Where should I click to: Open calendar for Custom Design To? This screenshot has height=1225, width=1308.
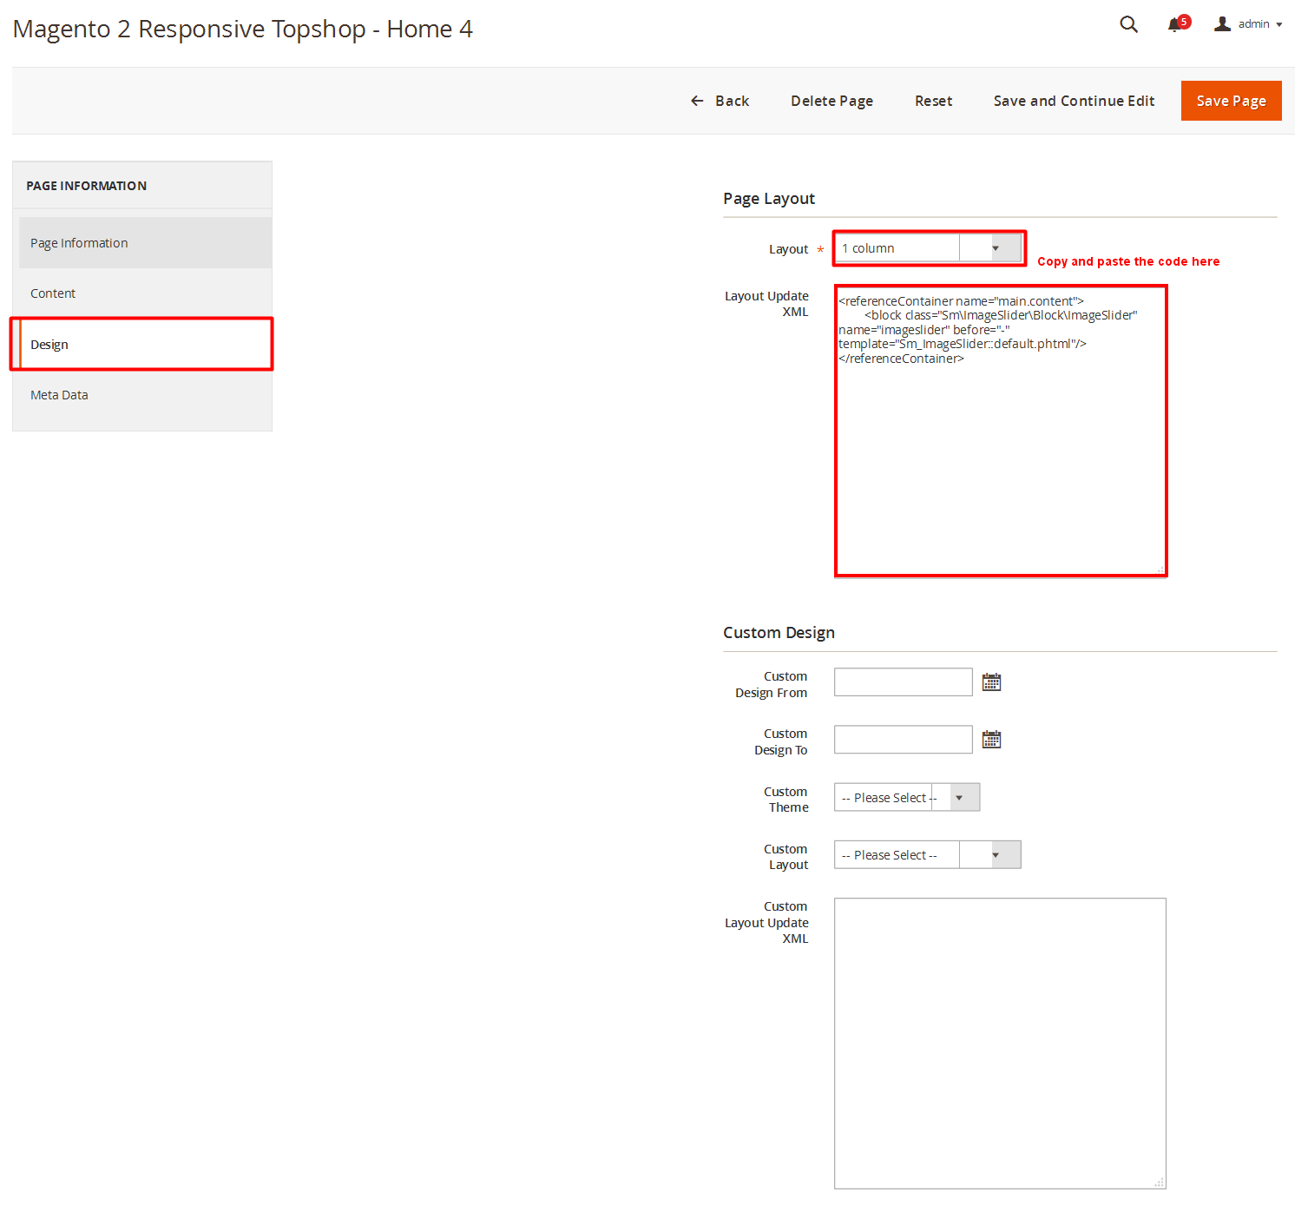(991, 740)
